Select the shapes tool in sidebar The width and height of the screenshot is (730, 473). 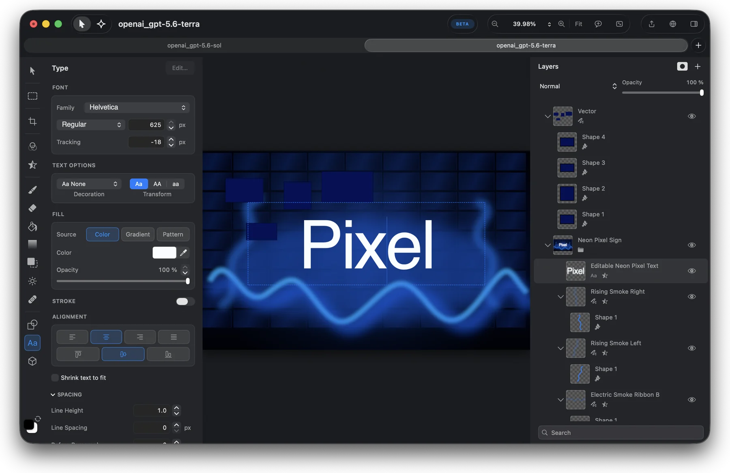tap(32, 325)
